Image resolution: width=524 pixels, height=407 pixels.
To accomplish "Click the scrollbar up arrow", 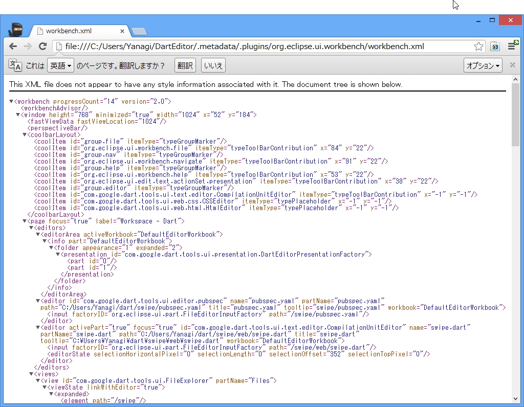I will (x=515, y=79).
